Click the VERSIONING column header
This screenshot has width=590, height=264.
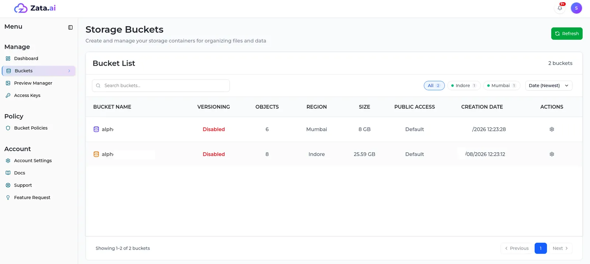click(x=214, y=107)
